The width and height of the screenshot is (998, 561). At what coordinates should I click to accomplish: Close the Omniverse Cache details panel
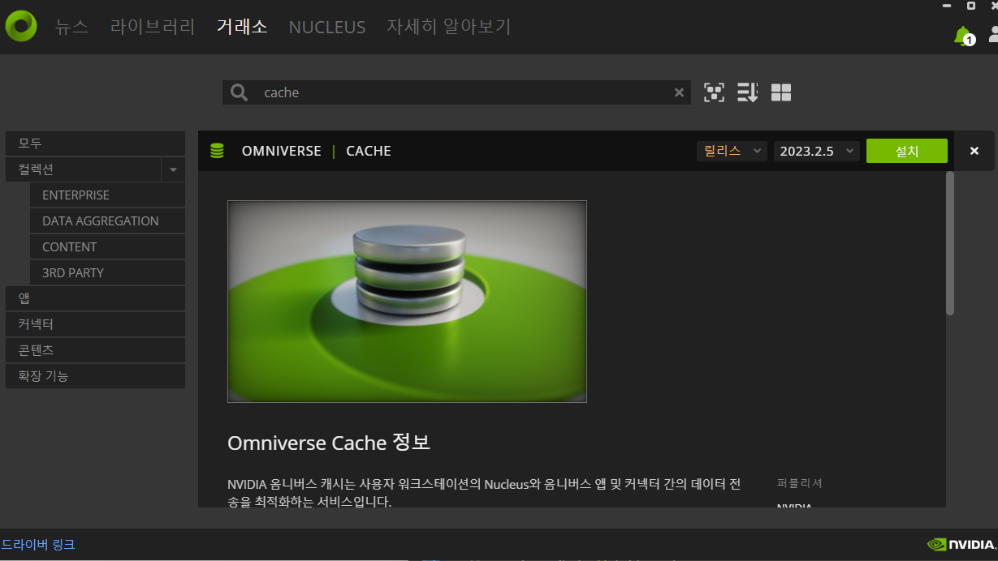[x=974, y=151]
